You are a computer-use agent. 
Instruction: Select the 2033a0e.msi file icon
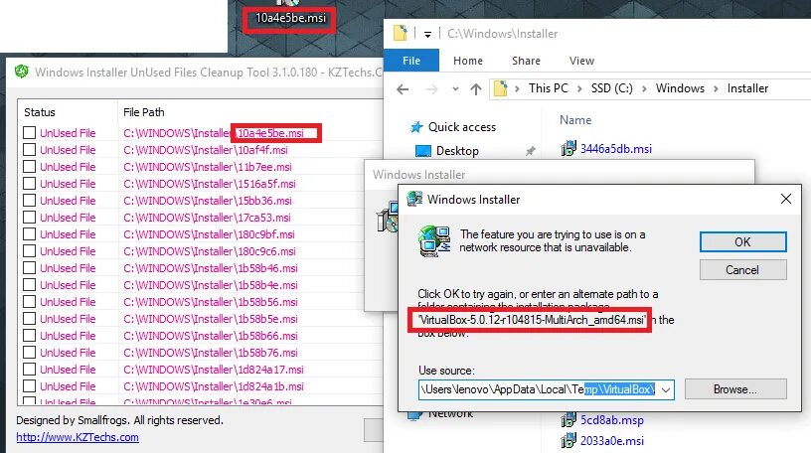(x=568, y=441)
